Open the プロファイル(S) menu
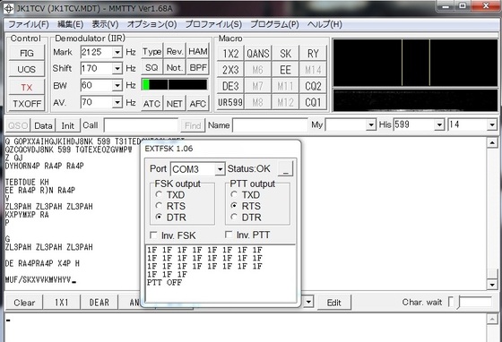502x342 pixels. (213, 24)
